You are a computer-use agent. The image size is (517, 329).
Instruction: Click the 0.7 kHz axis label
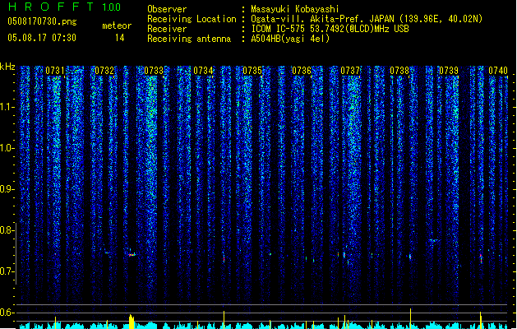point(7,271)
